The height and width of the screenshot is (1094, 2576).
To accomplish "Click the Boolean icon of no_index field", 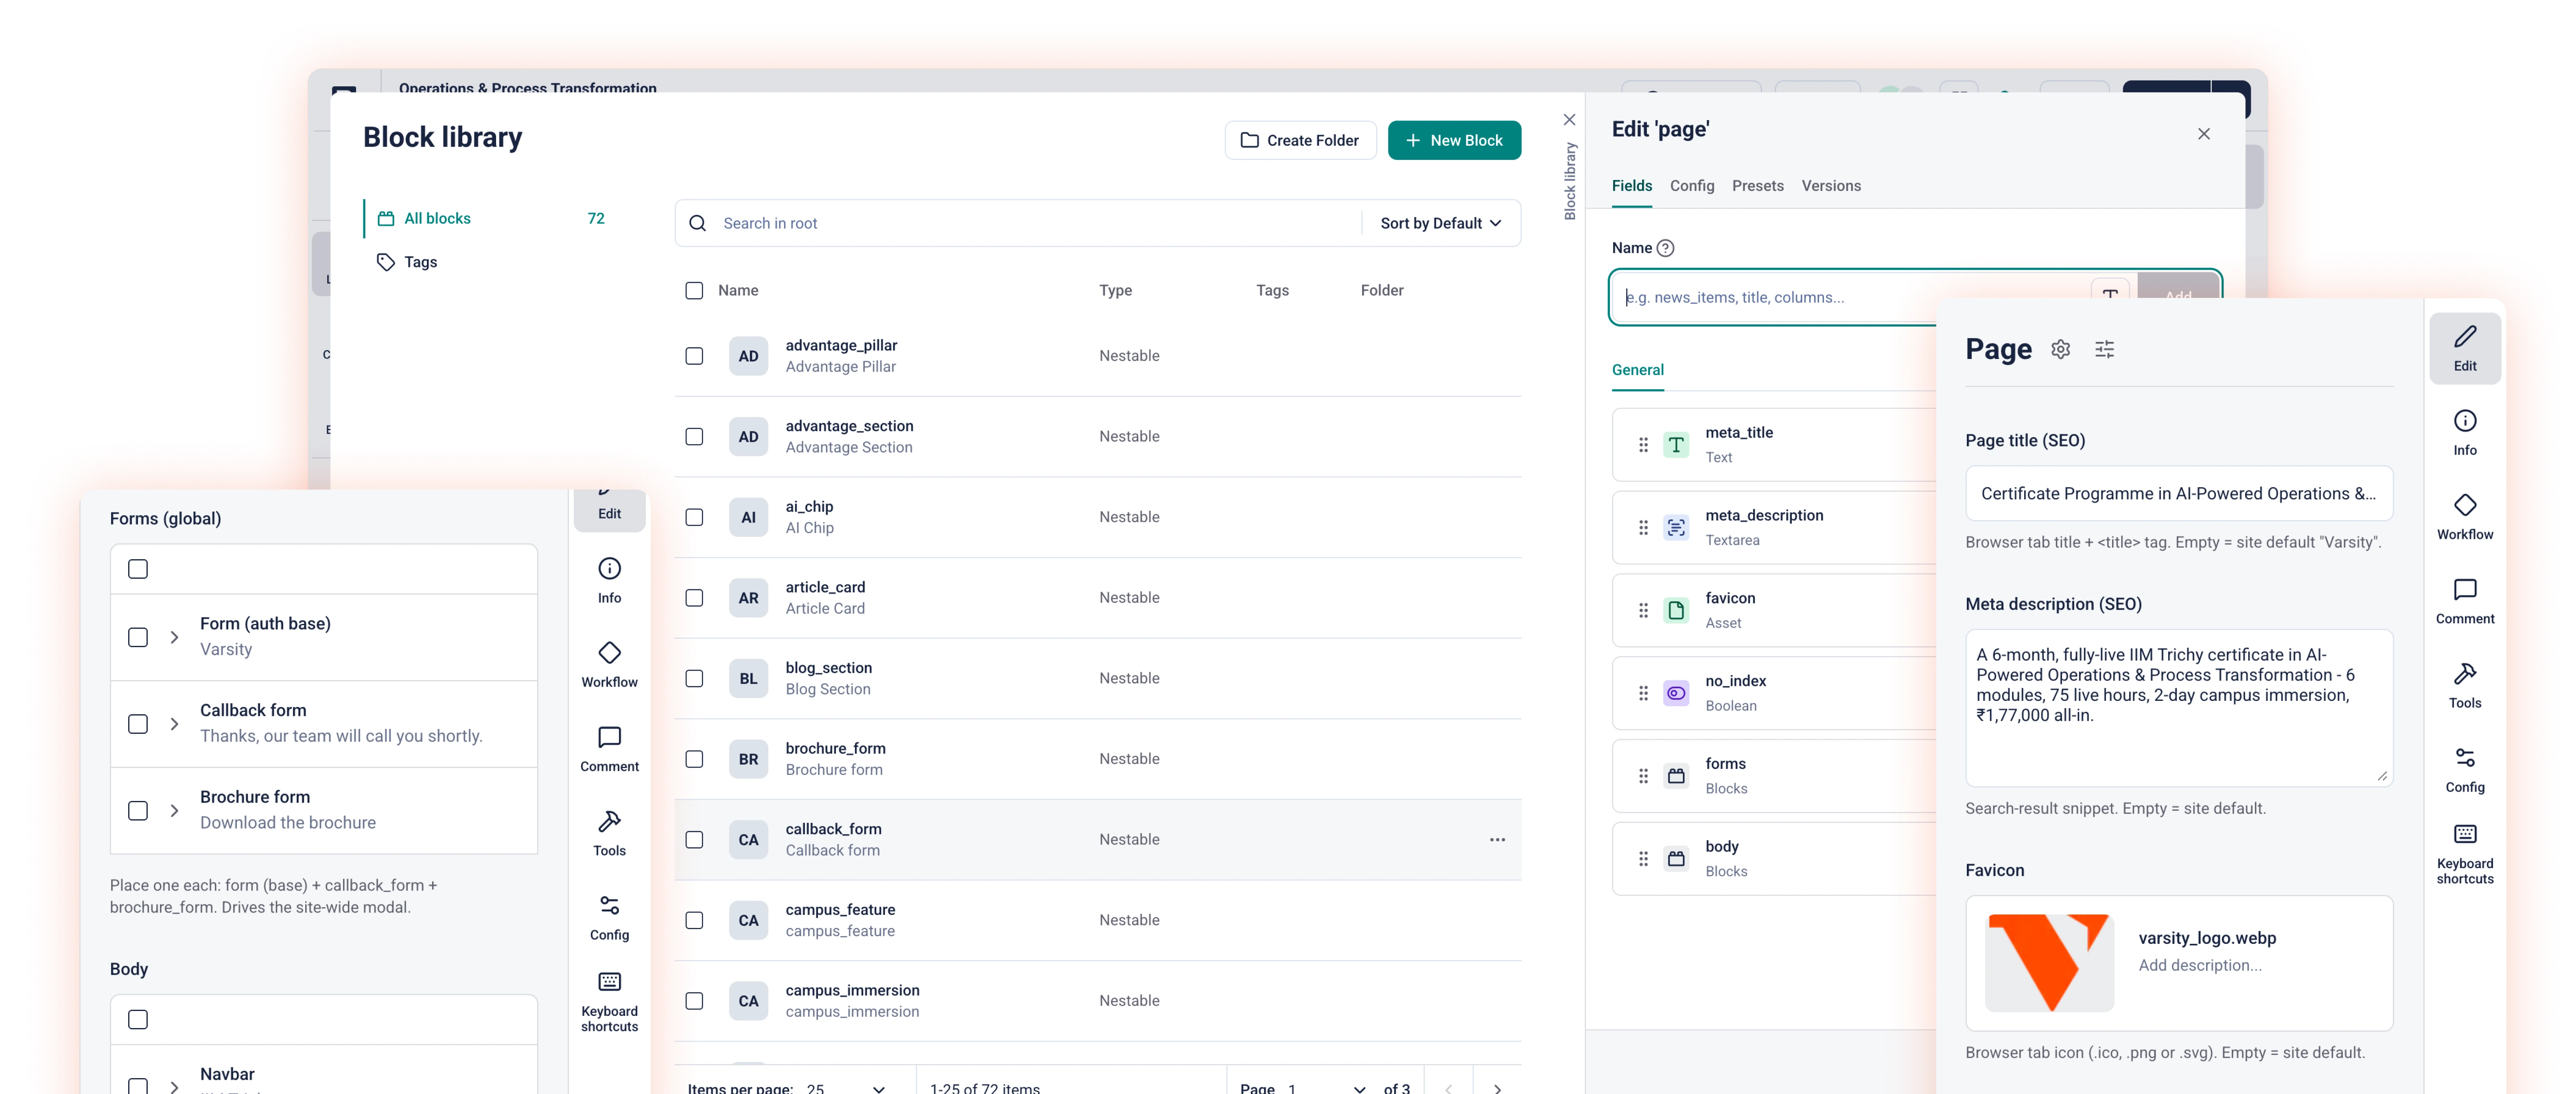I will (x=1676, y=693).
